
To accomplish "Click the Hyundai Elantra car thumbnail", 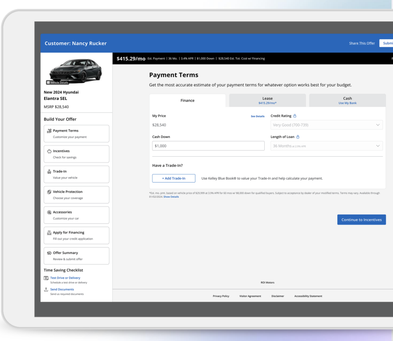I will point(76,70).
